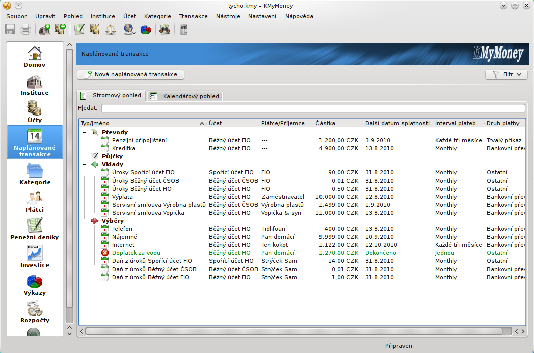Click the stacked coins toolbar icon
534x353 pixels.
pos(94,30)
